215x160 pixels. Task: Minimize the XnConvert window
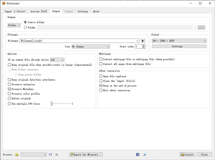(191, 3)
